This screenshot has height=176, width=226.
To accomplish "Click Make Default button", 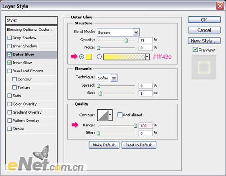I will (104, 145).
